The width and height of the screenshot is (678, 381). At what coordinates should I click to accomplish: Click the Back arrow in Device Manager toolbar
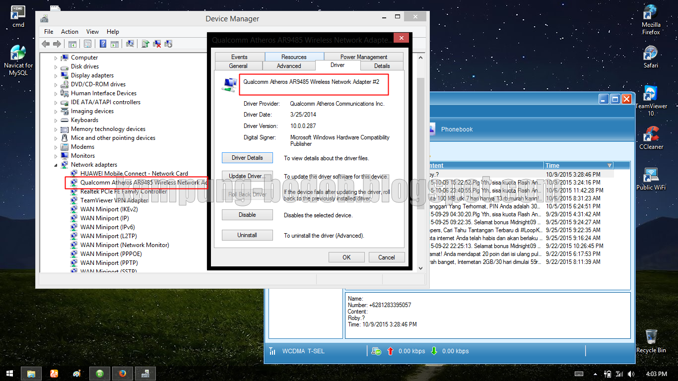[x=46, y=44]
